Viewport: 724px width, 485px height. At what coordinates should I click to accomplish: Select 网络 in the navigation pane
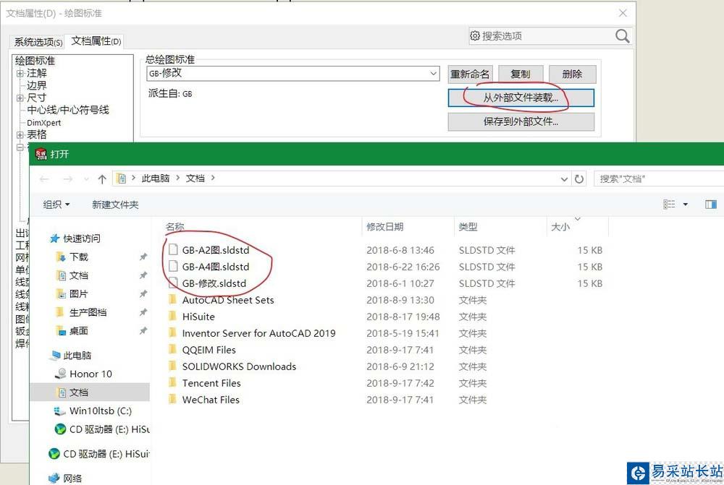(x=72, y=478)
